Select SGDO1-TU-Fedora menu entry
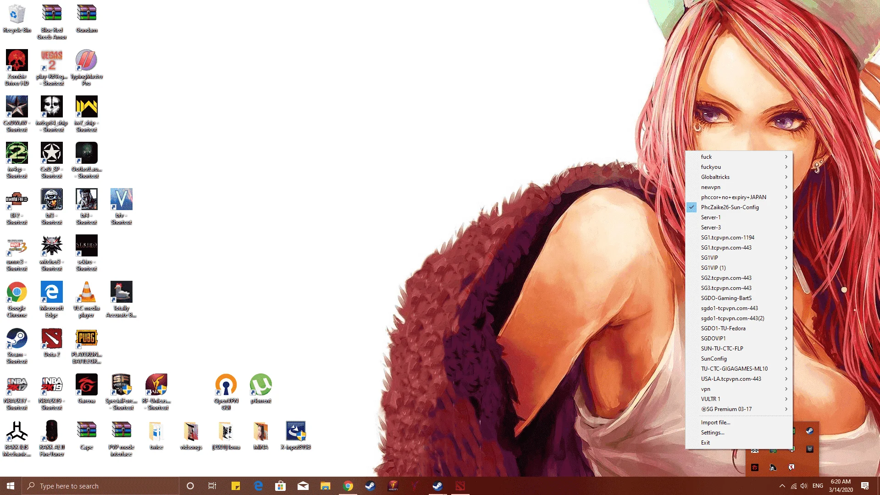The width and height of the screenshot is (880, 495). click(x=739, y=328)
